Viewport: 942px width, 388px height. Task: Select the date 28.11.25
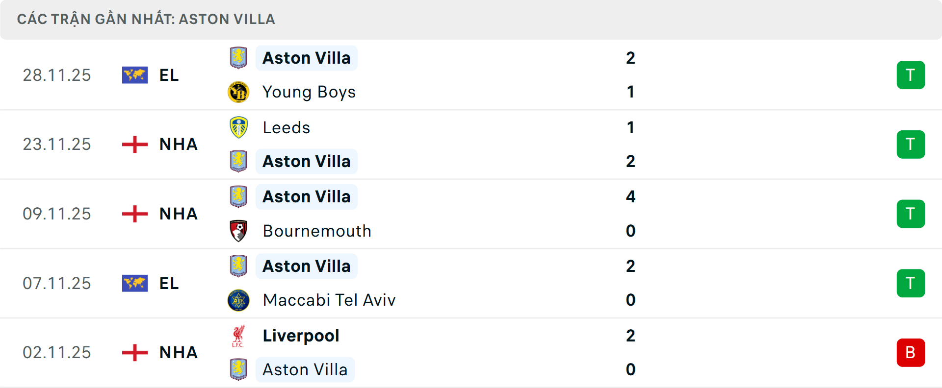pyautogui.click(x=57, y=75)
